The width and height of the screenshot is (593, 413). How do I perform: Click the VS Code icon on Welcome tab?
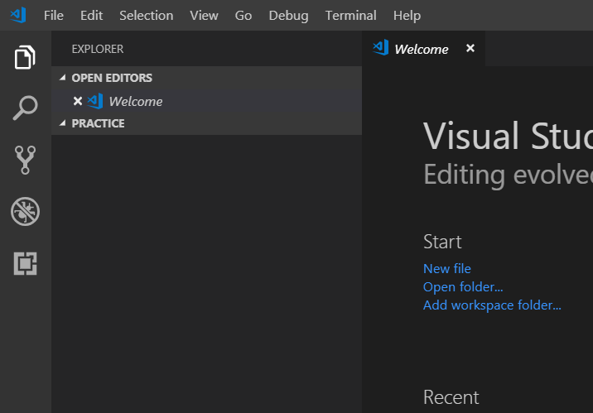(x=380, y=48)
